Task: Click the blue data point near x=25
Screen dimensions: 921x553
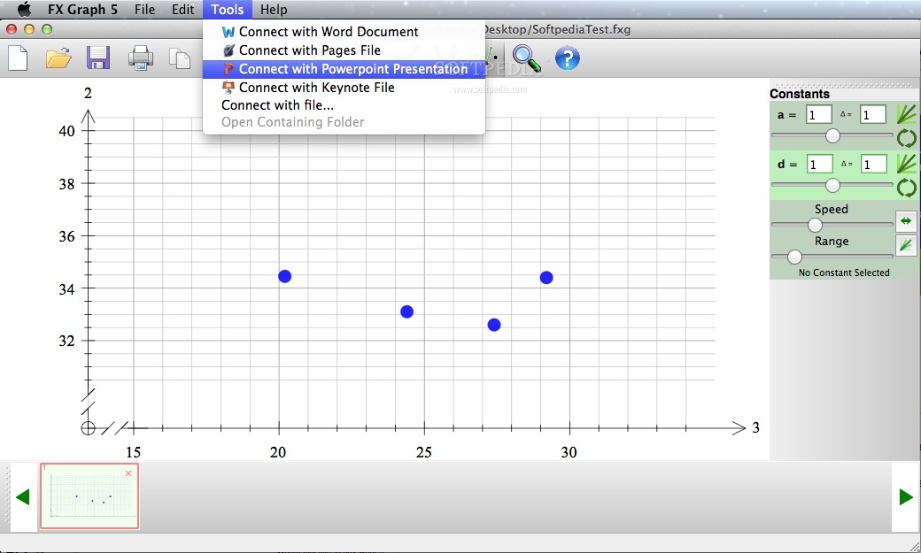Action: pos(407,311)
